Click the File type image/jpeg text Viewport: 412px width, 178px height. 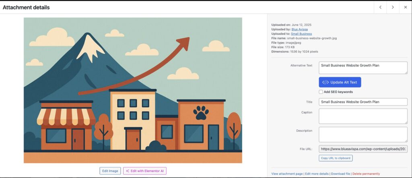pos(286,43)
